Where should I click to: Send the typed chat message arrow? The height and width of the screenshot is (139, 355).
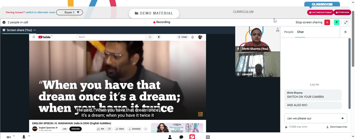[342, 118]
